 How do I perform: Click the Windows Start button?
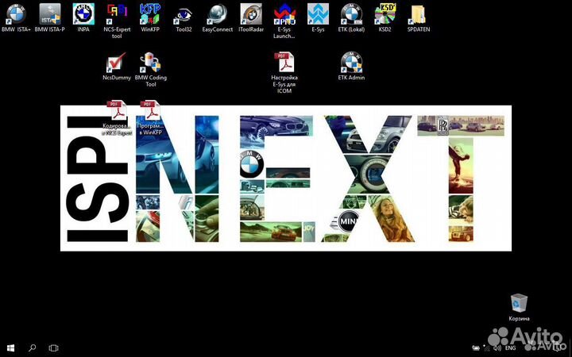tap(11, 347)
